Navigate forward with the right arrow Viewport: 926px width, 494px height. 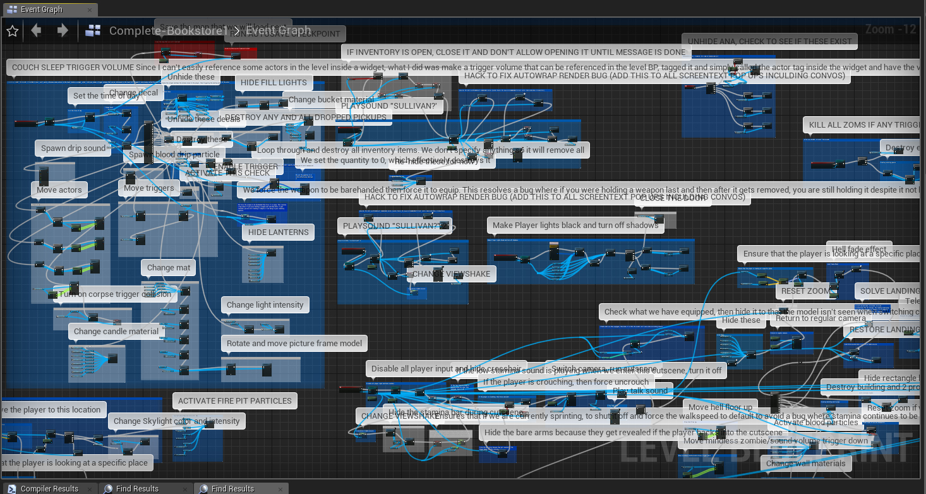click(63, 30)
